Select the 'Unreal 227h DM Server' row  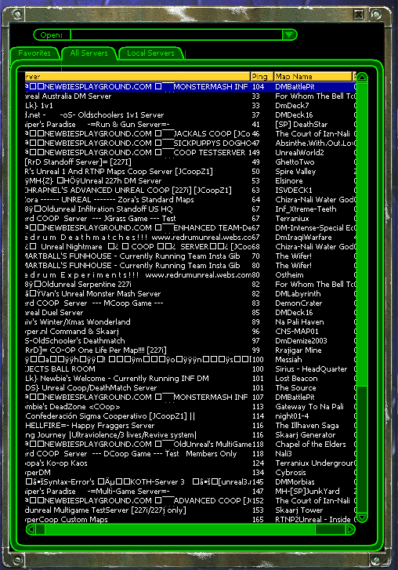(x=190, y=181)
